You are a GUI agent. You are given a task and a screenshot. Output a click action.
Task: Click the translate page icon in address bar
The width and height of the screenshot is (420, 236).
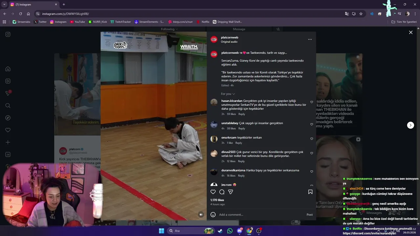click(347, 14)
